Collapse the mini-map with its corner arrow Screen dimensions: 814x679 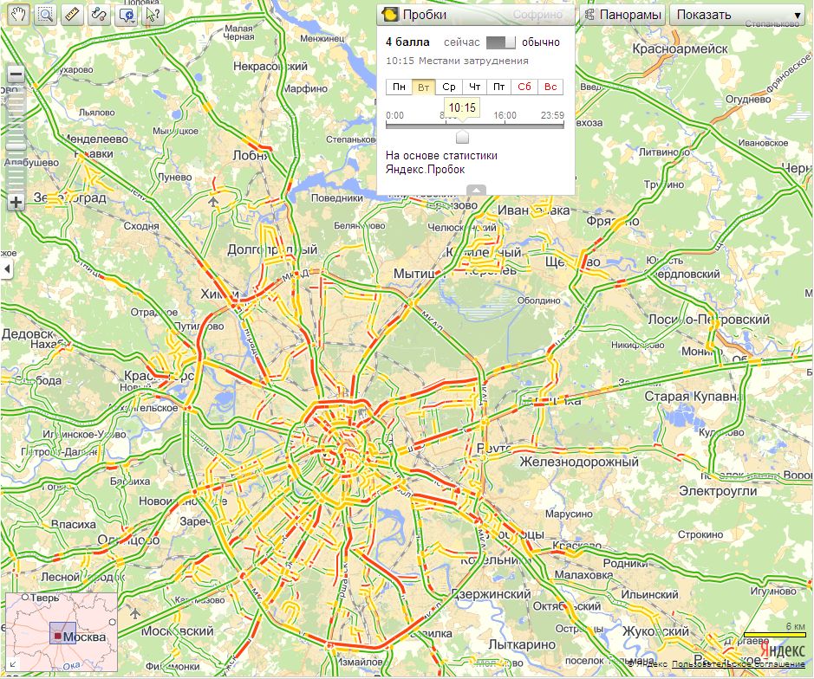[12, 664]
